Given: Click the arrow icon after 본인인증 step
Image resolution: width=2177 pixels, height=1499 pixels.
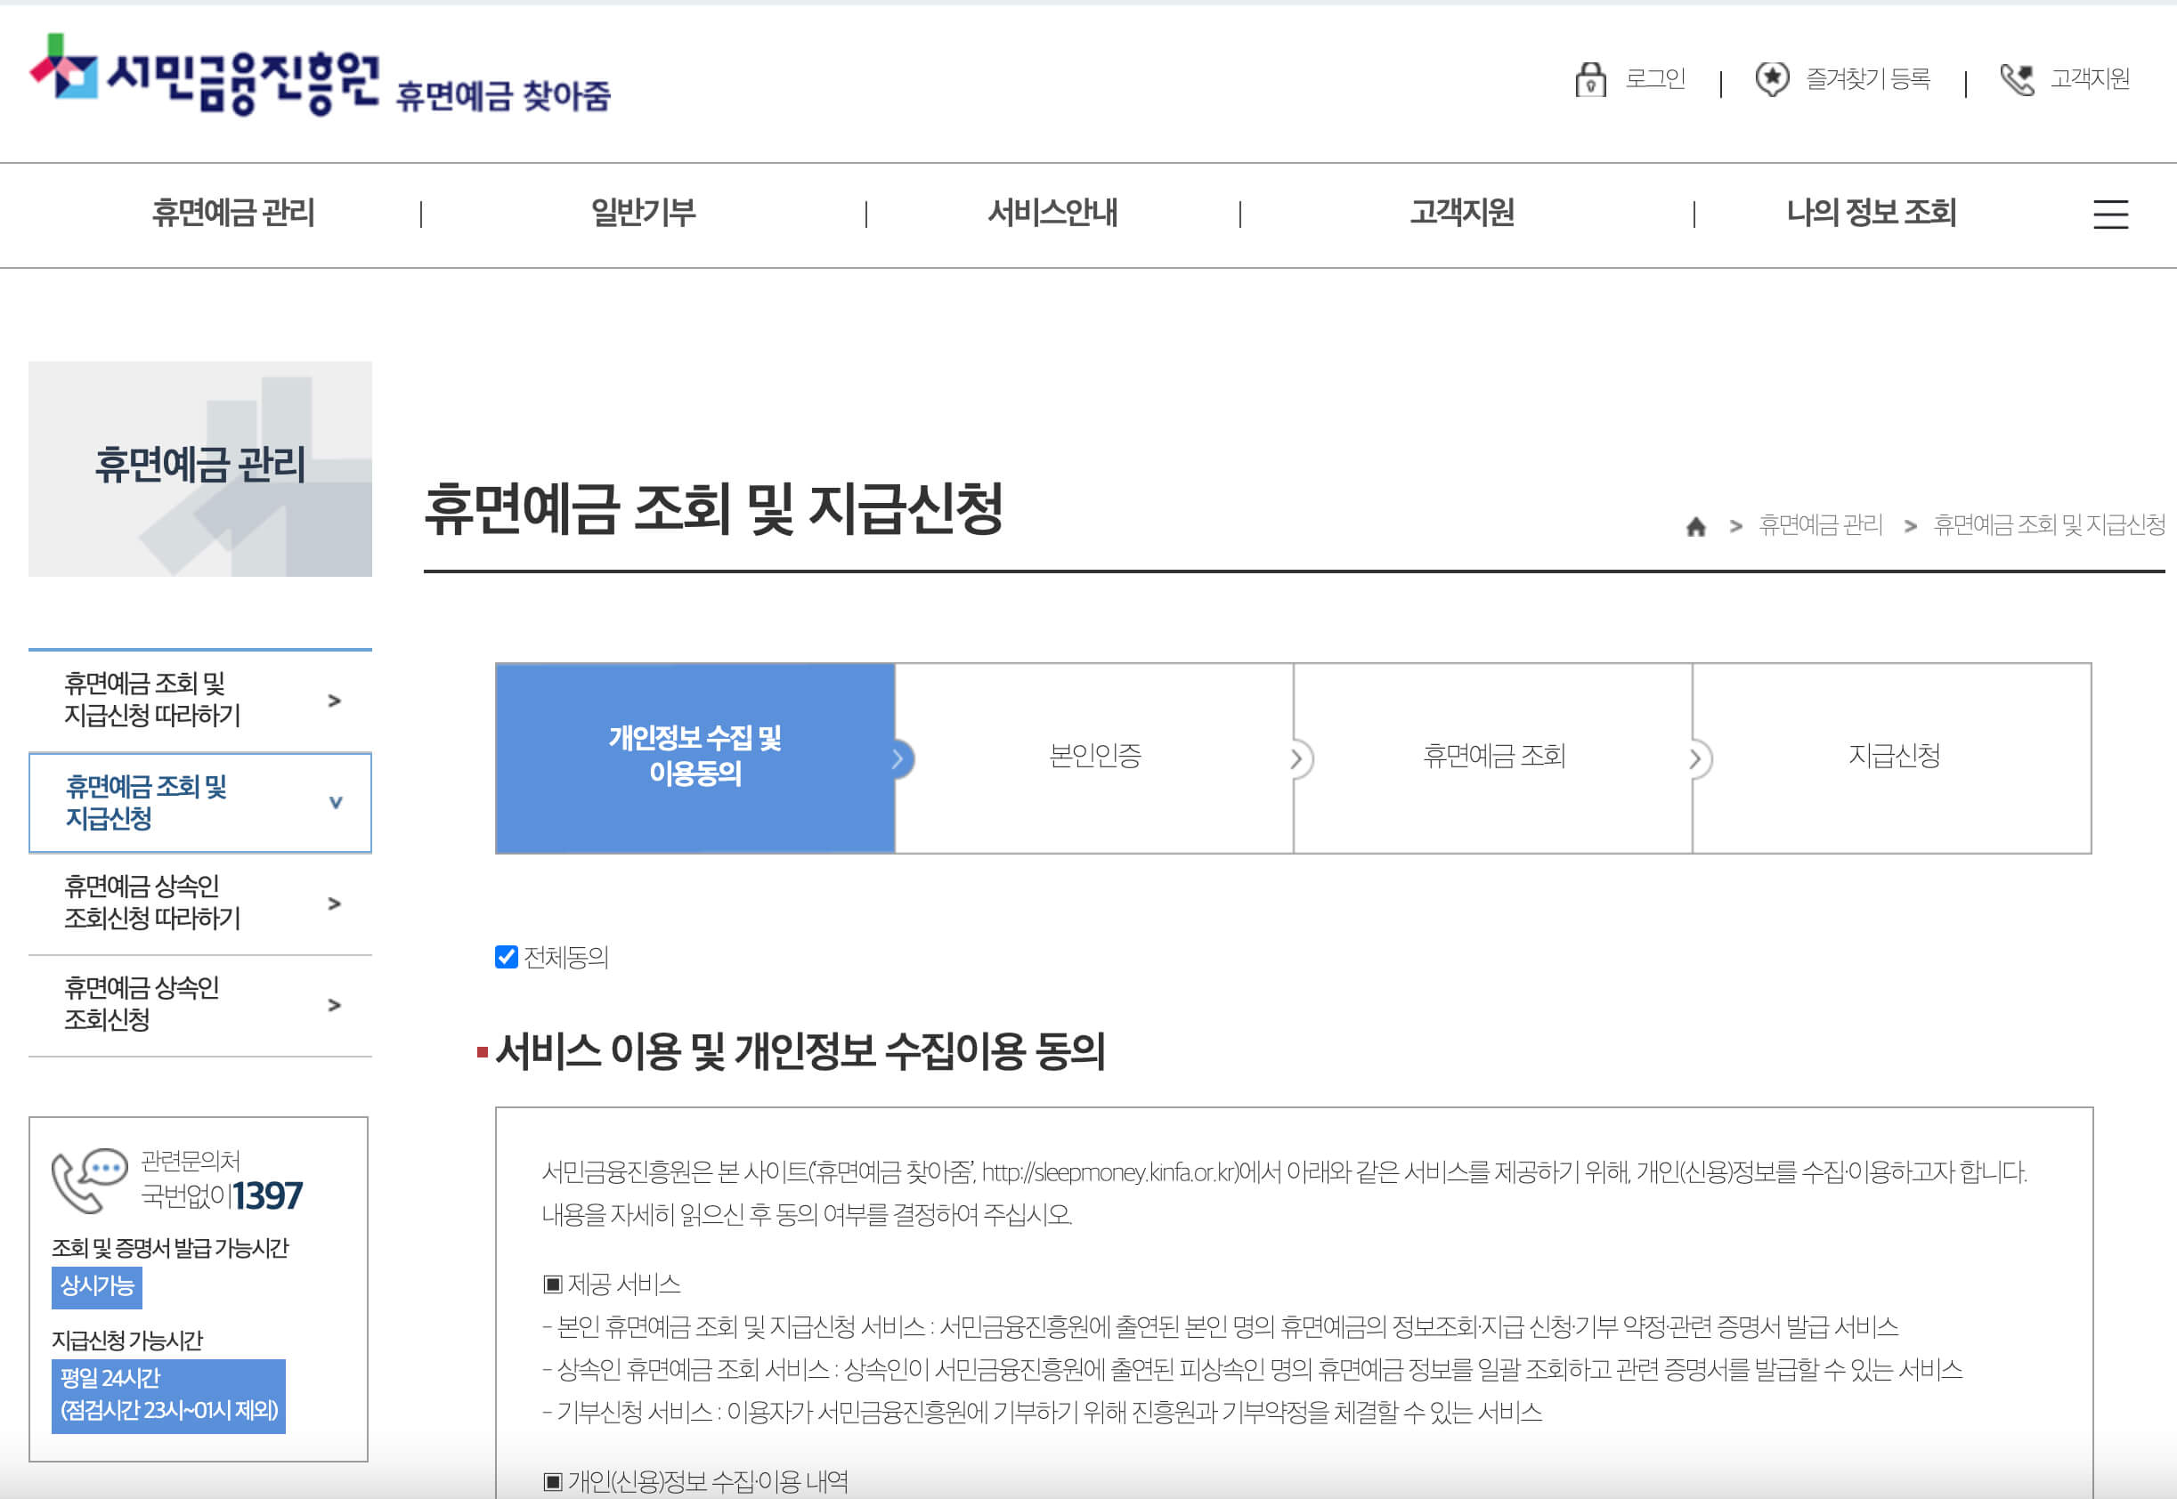Looking at the screenshot, I should [x=1300, y=759].
